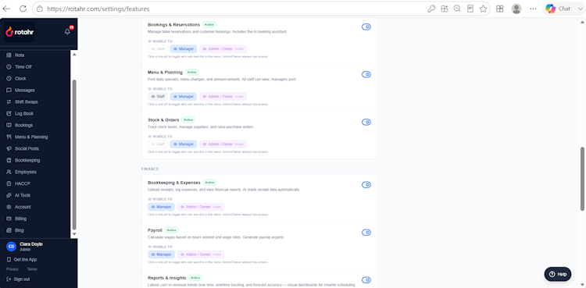Open browser settings and more menu

(534, 9)
